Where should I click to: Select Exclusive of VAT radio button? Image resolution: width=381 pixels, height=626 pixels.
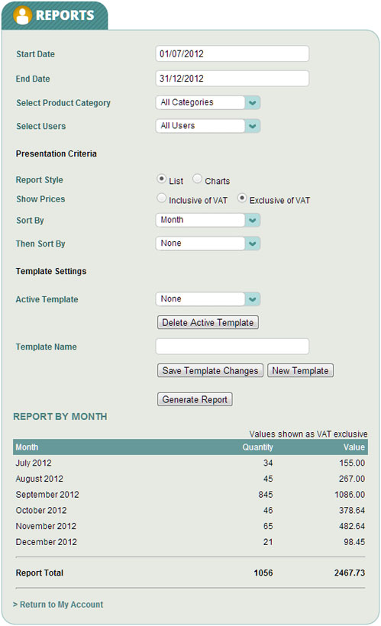coord(241,198)
